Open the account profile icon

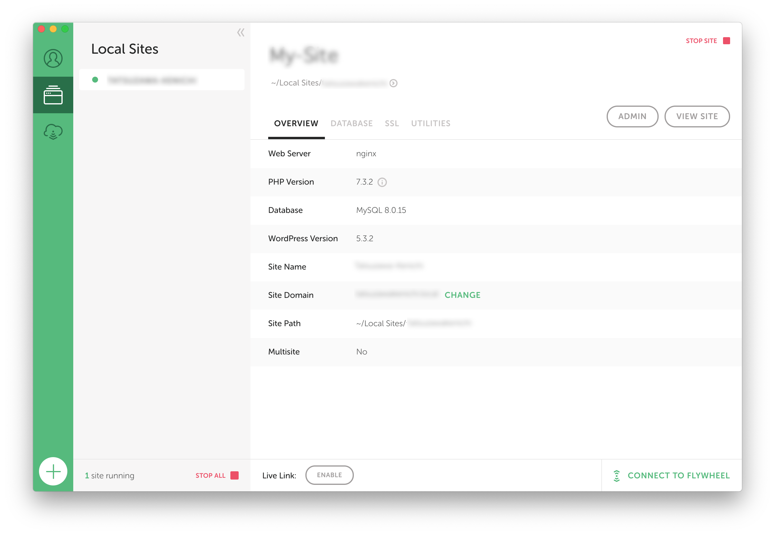pyautogui.click(x=53, y=58)
